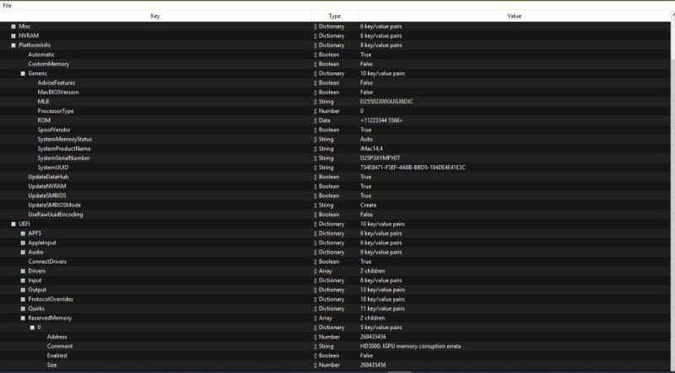Image resolution: width=675 pixels, height=373 pixels.
Task: Click the Type column header
Action: click(x=334, y=16)
